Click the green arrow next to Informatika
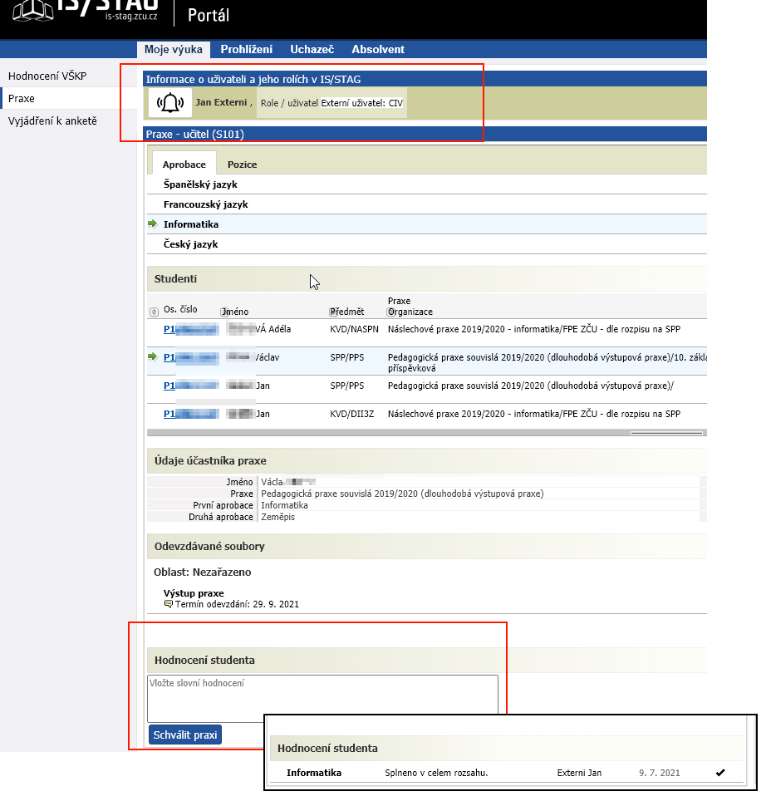Image resolution: width=766 pixels, height=796 pixels. (x=153, y=224)
